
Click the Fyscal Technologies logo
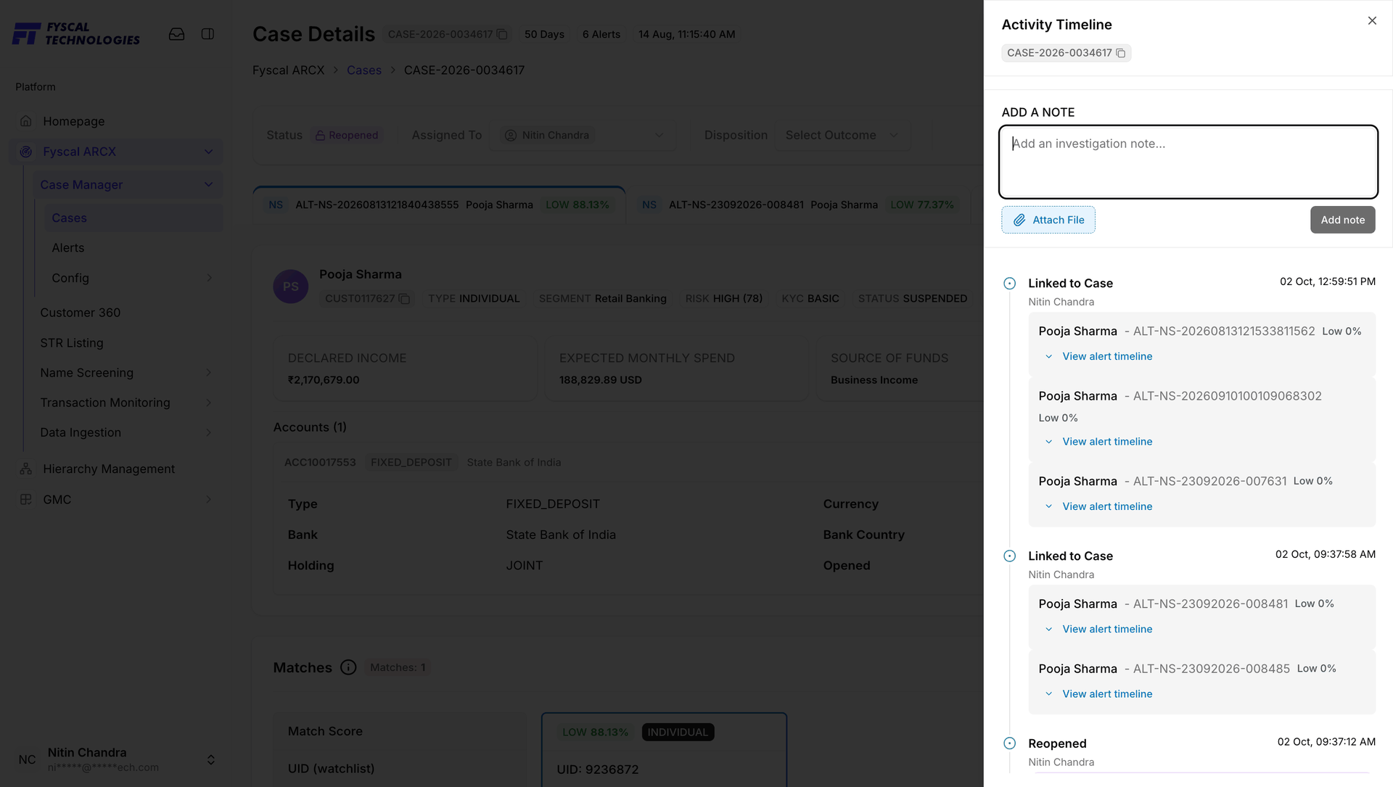[x=76, y=34]
